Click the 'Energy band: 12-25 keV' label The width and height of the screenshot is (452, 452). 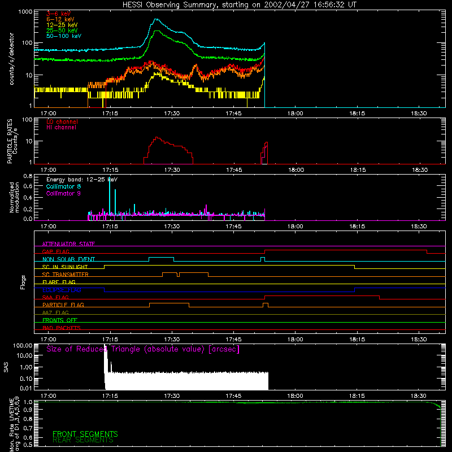click(82, 180)
